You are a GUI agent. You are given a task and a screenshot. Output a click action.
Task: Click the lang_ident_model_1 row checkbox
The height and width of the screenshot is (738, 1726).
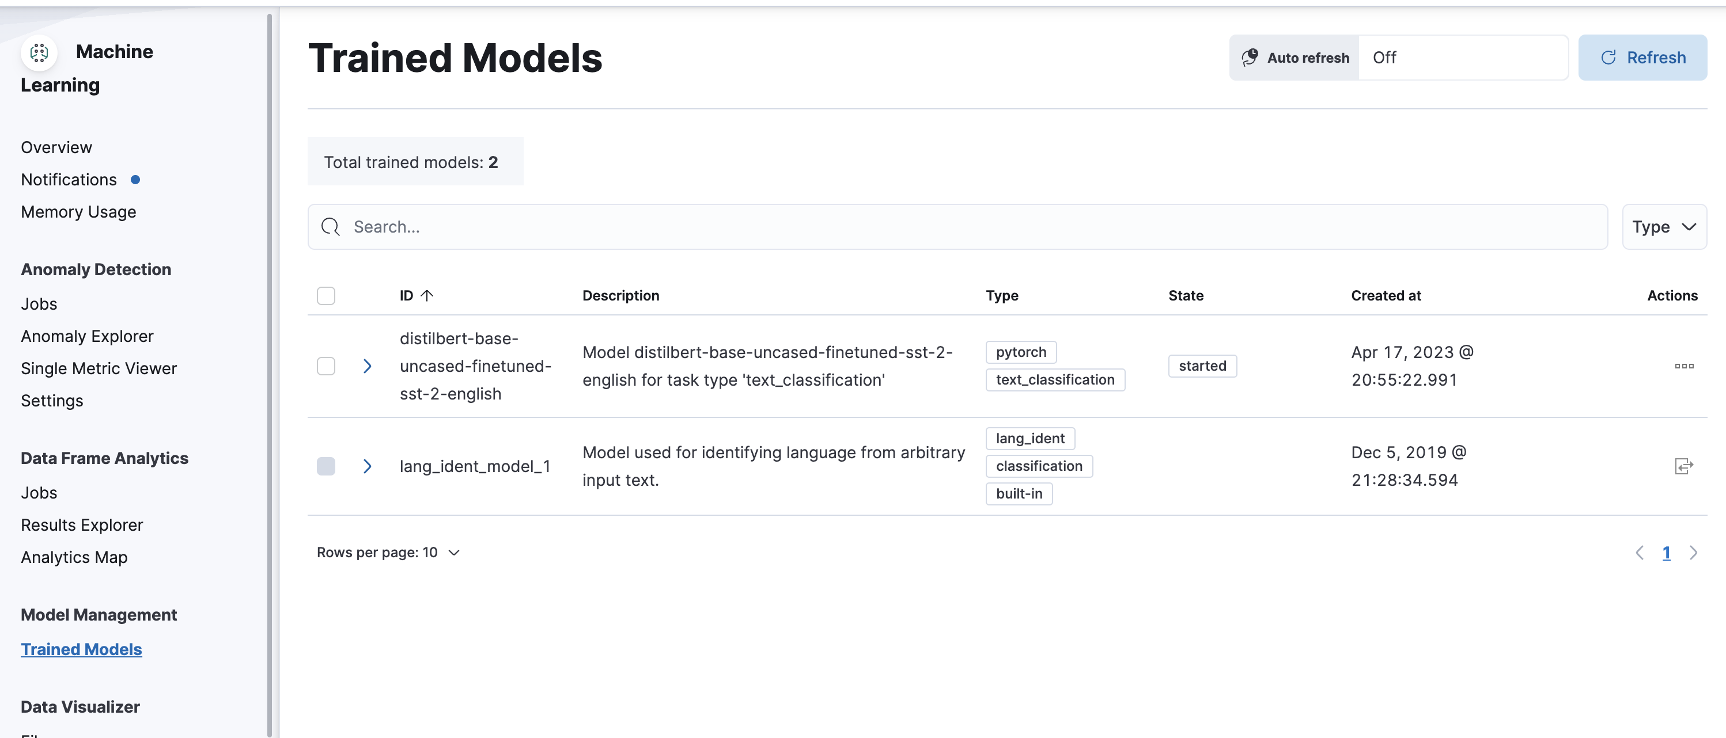click(x=325, y=466)
